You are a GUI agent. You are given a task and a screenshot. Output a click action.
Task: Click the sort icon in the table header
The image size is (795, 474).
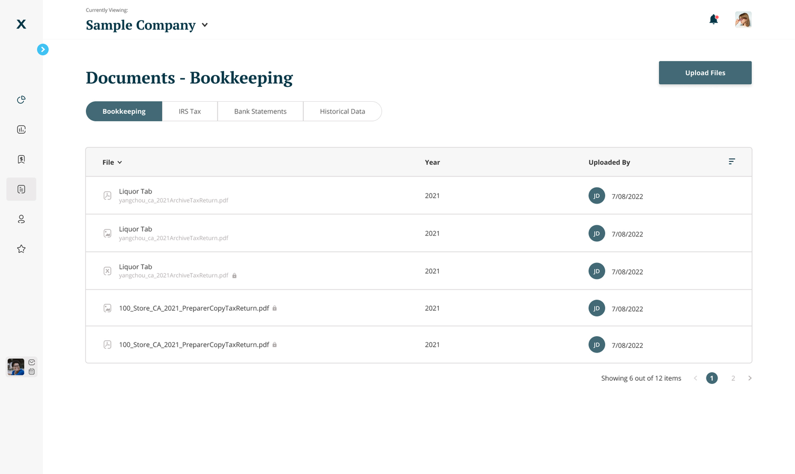point(732,162)
